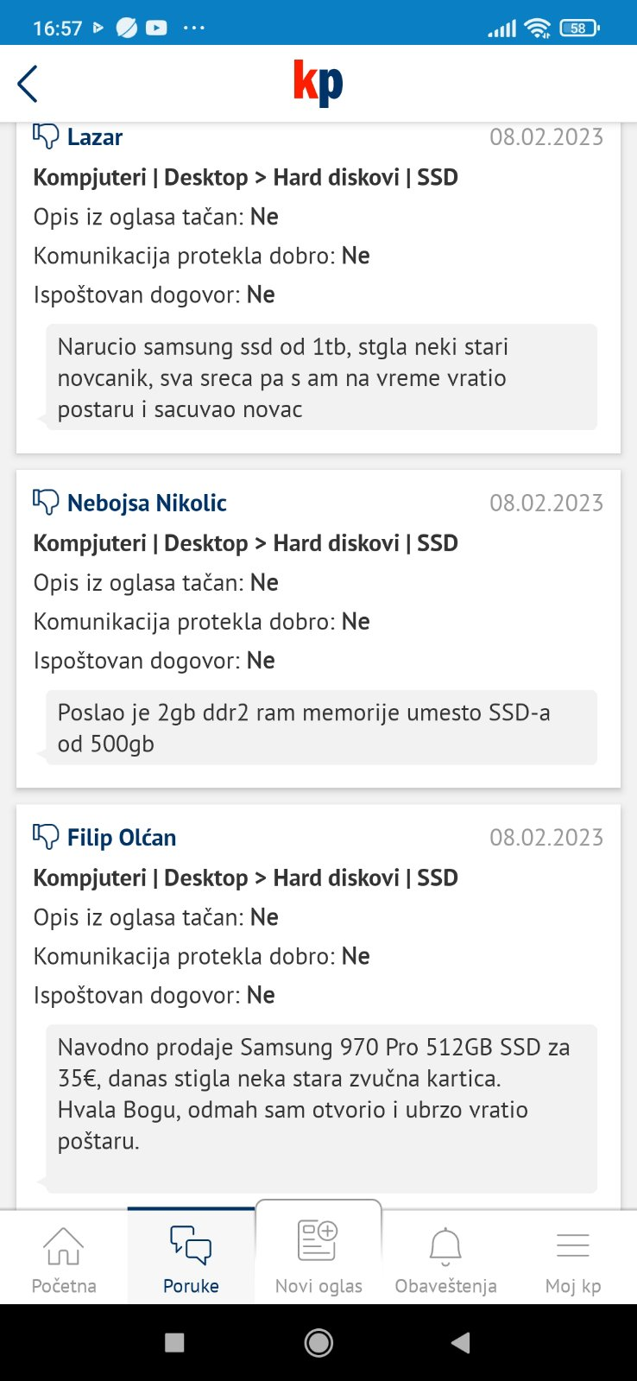
Task: Open the Početna home tab
Action: click(x=64, y=1257)
